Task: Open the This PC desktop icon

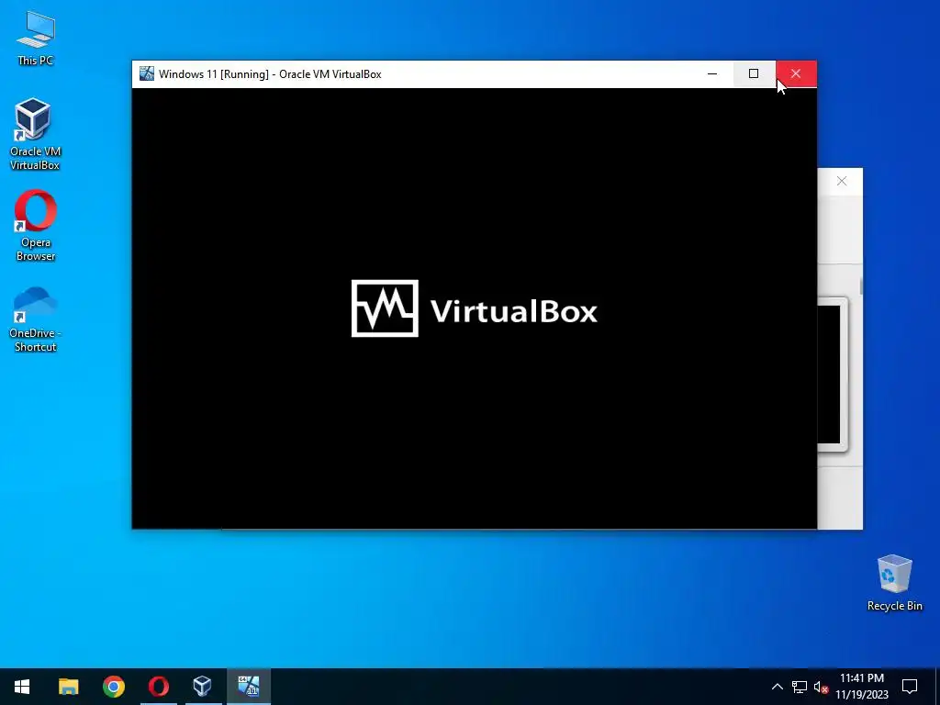Action: [36, 37]
